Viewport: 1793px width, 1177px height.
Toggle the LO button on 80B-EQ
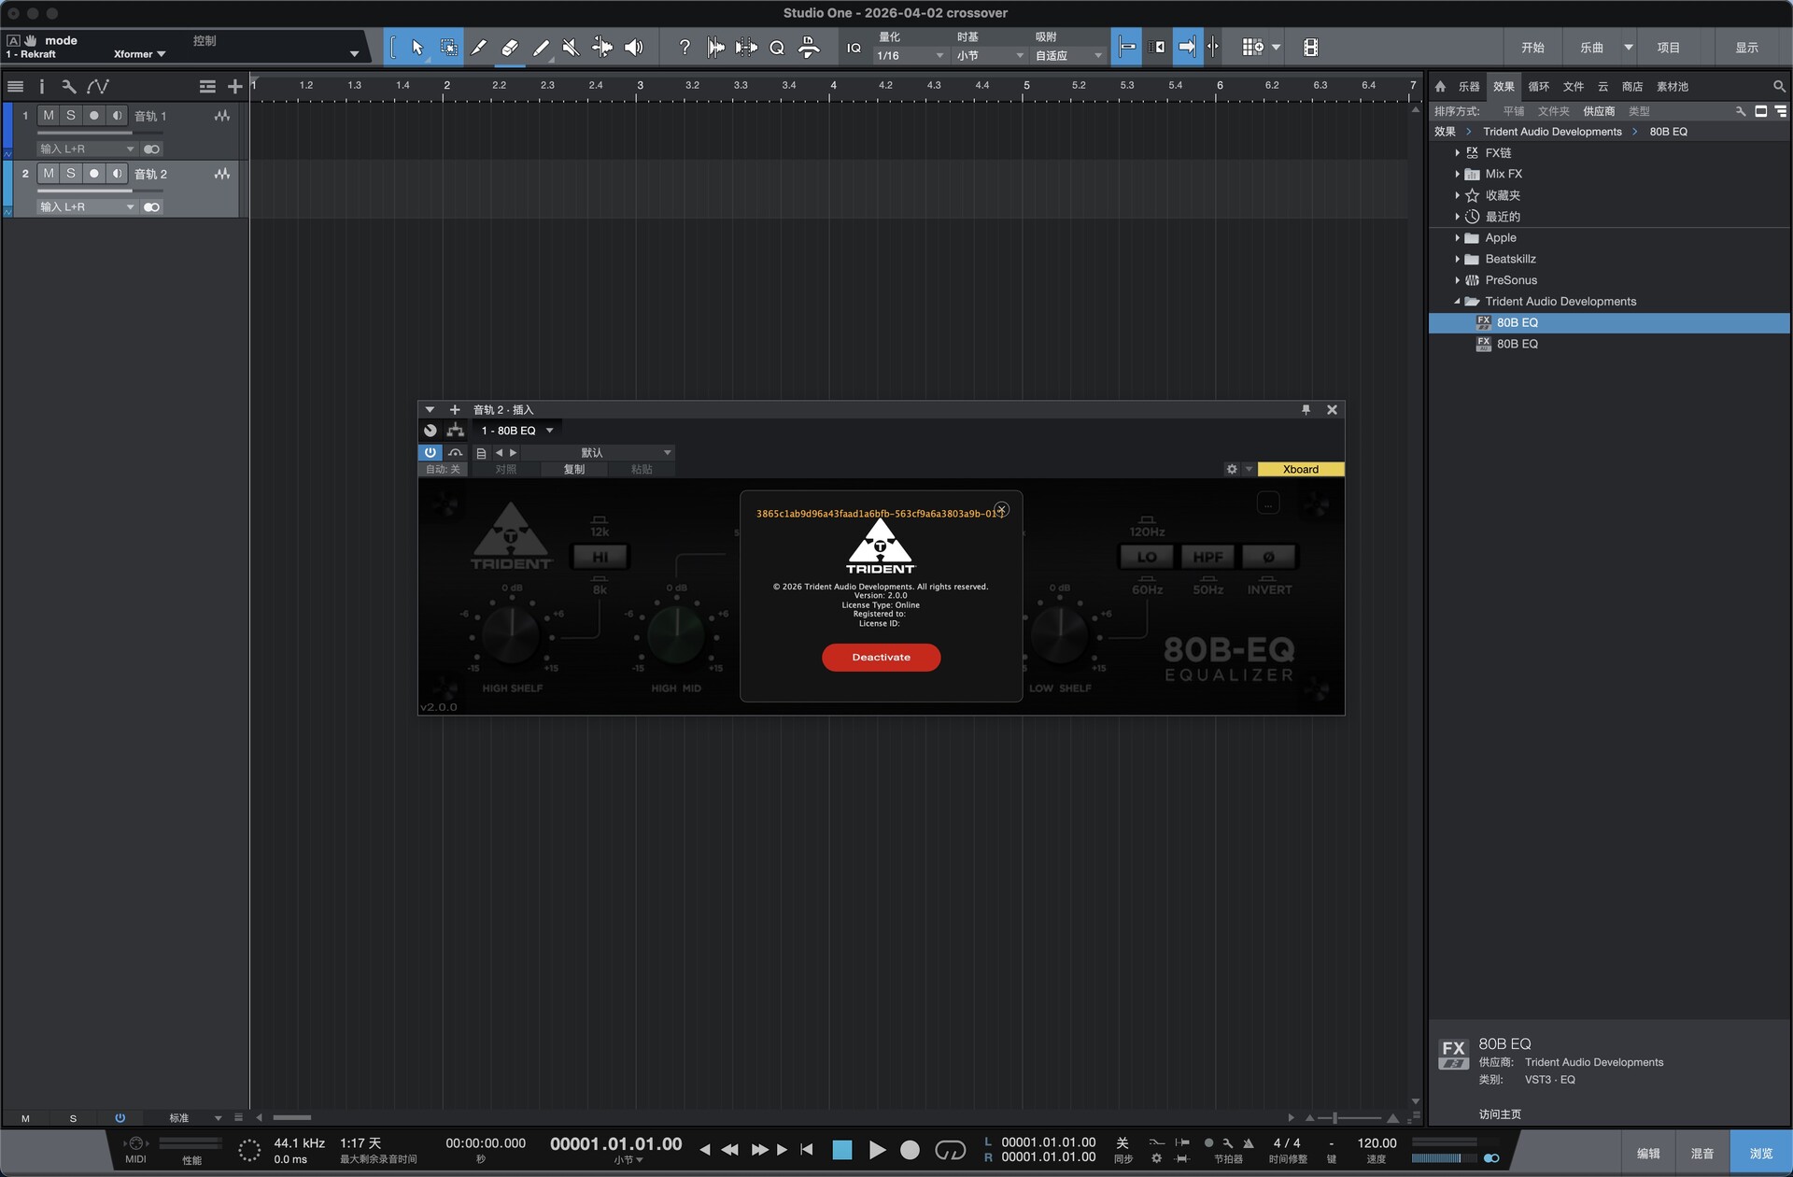(x=1147, y=557)
